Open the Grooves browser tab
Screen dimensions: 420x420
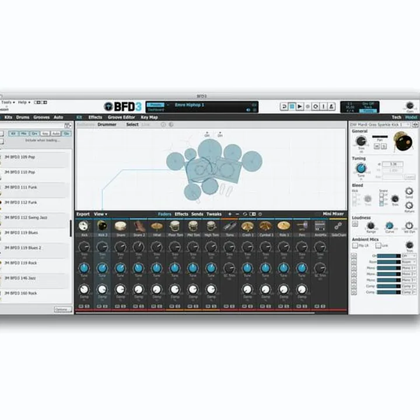[41, 117]
